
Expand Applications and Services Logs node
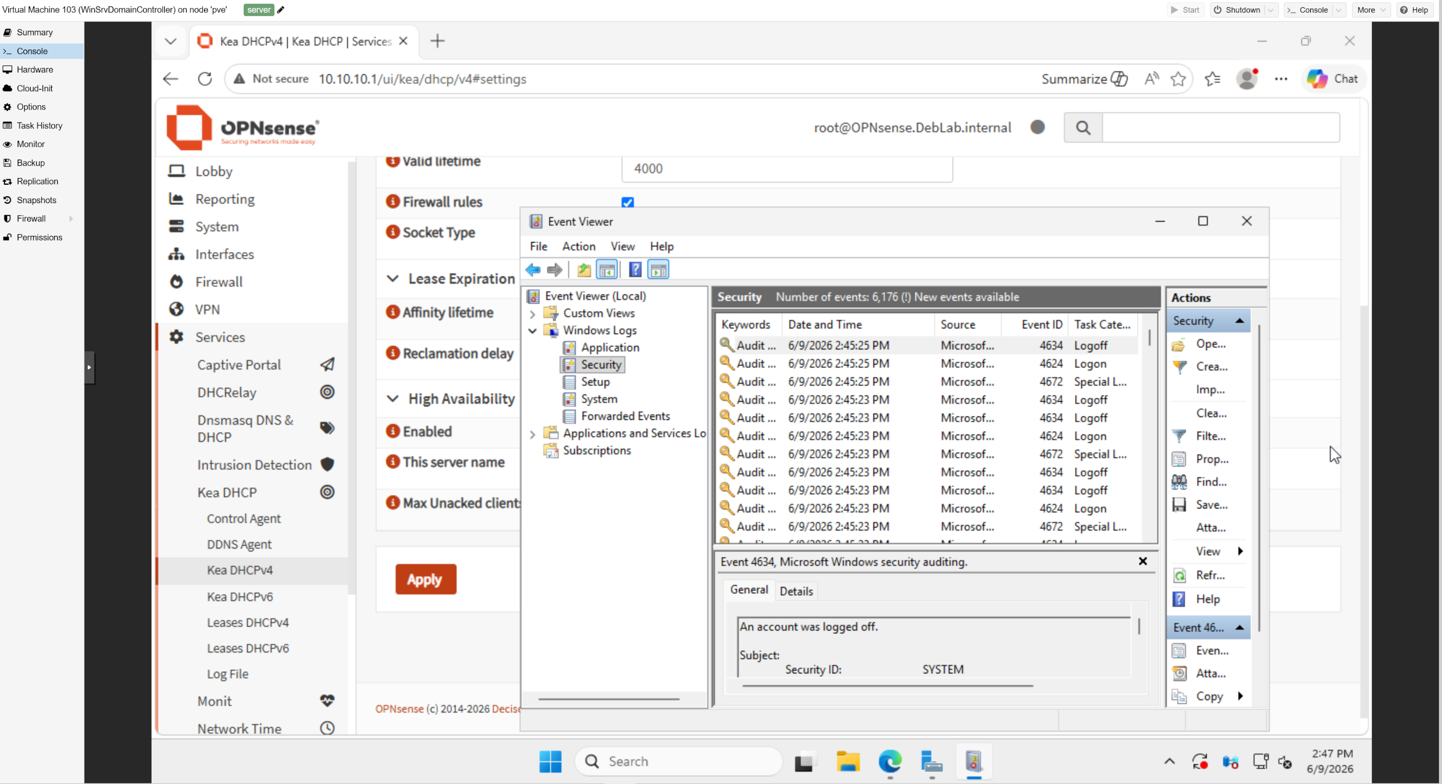pyautogui.click(x=532, y=434)
